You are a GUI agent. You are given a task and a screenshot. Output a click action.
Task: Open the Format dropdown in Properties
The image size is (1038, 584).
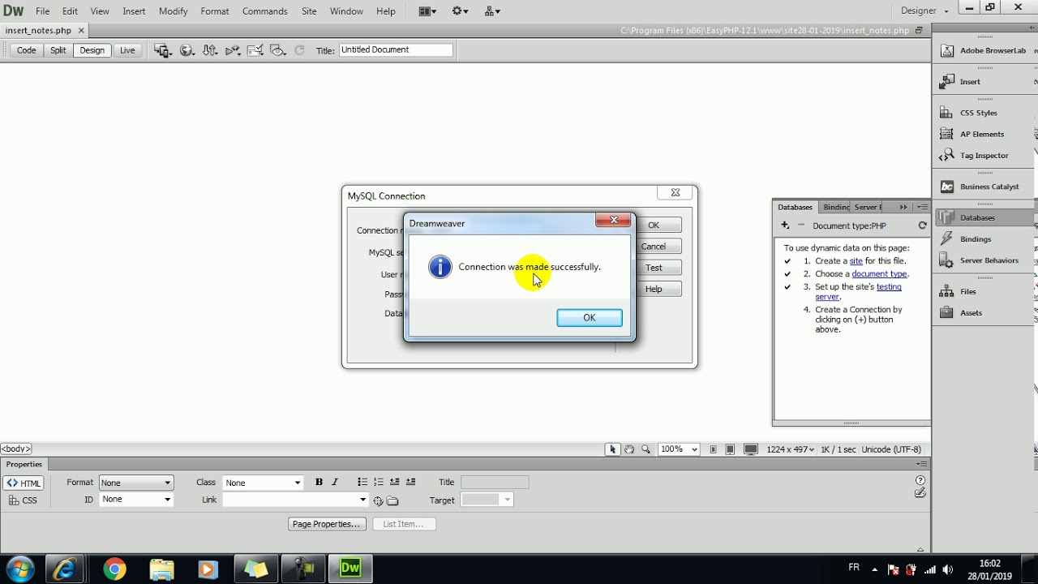(x=136, y=483)
